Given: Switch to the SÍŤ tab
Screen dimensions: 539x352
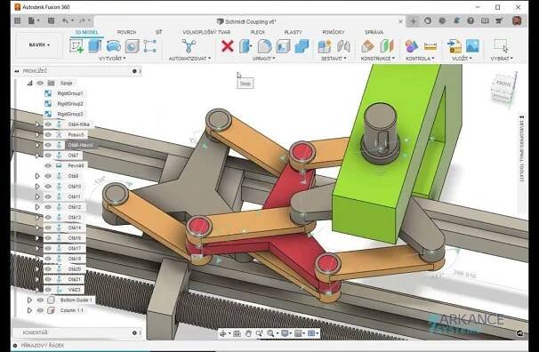Looking at the screenshot, I should click(158, 32).
